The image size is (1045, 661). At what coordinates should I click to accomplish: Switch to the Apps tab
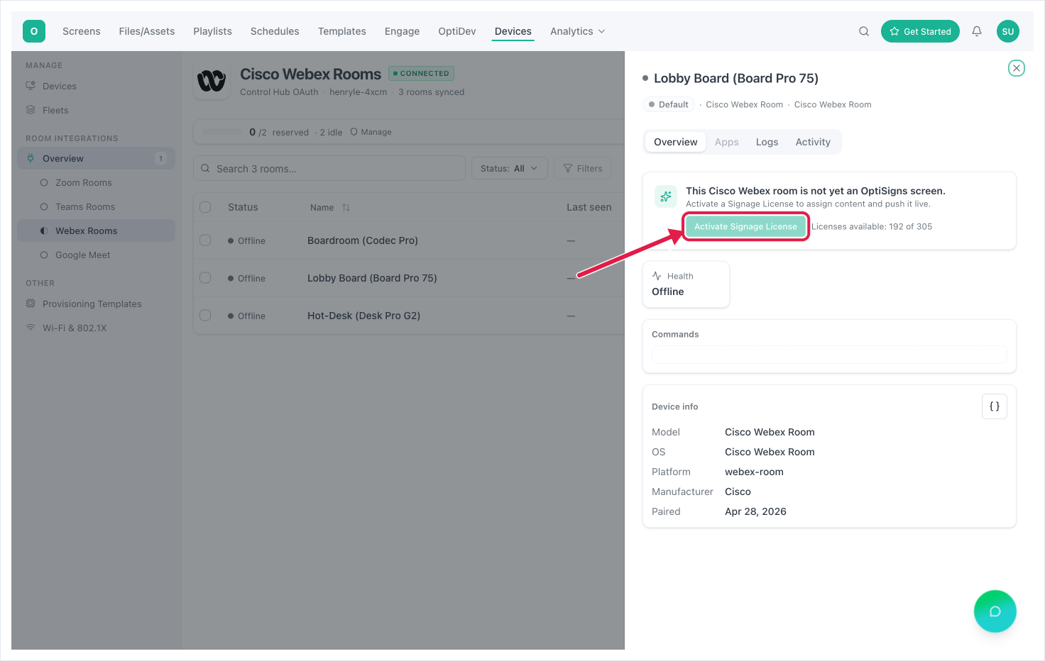pos(727,142)
